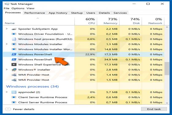Viewport: 172px width, 115px height.
Task: Select the Windows host process (Rundll32) row
Action: click(84, 39)
